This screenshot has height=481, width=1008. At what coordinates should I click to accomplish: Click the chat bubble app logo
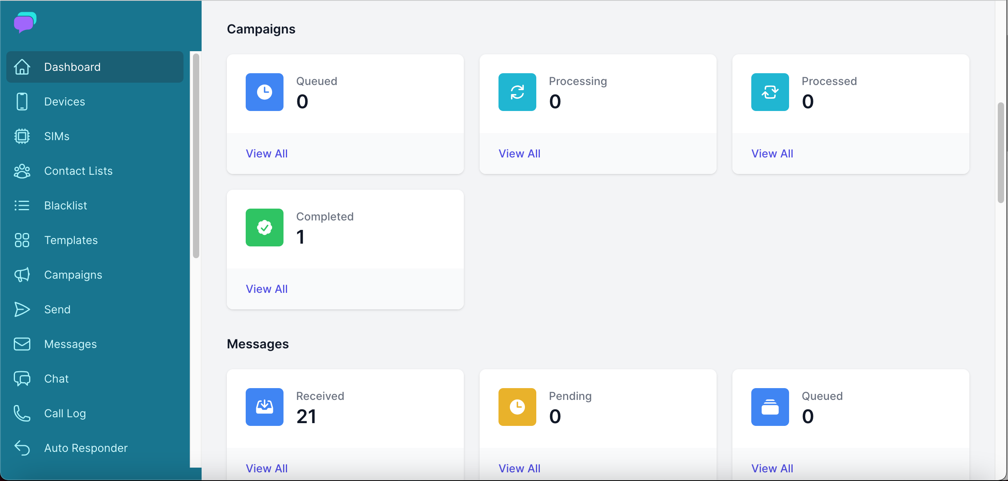(24, 22)
